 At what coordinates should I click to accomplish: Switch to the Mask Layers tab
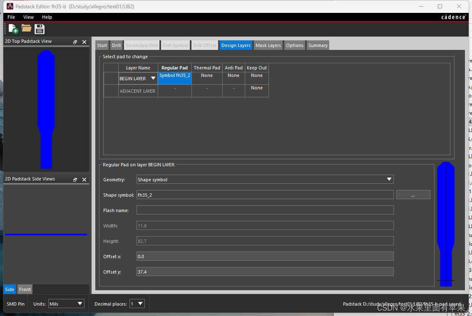pos(268,45)
